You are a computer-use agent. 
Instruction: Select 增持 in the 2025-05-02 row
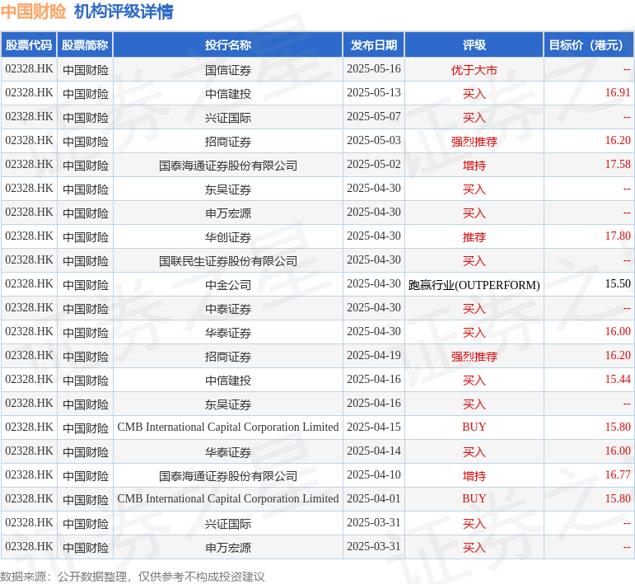[x=474, y=166]
